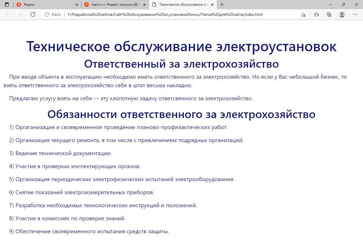Open the Collections panel
Screen dimensions: 363x244
coord(329,14)
